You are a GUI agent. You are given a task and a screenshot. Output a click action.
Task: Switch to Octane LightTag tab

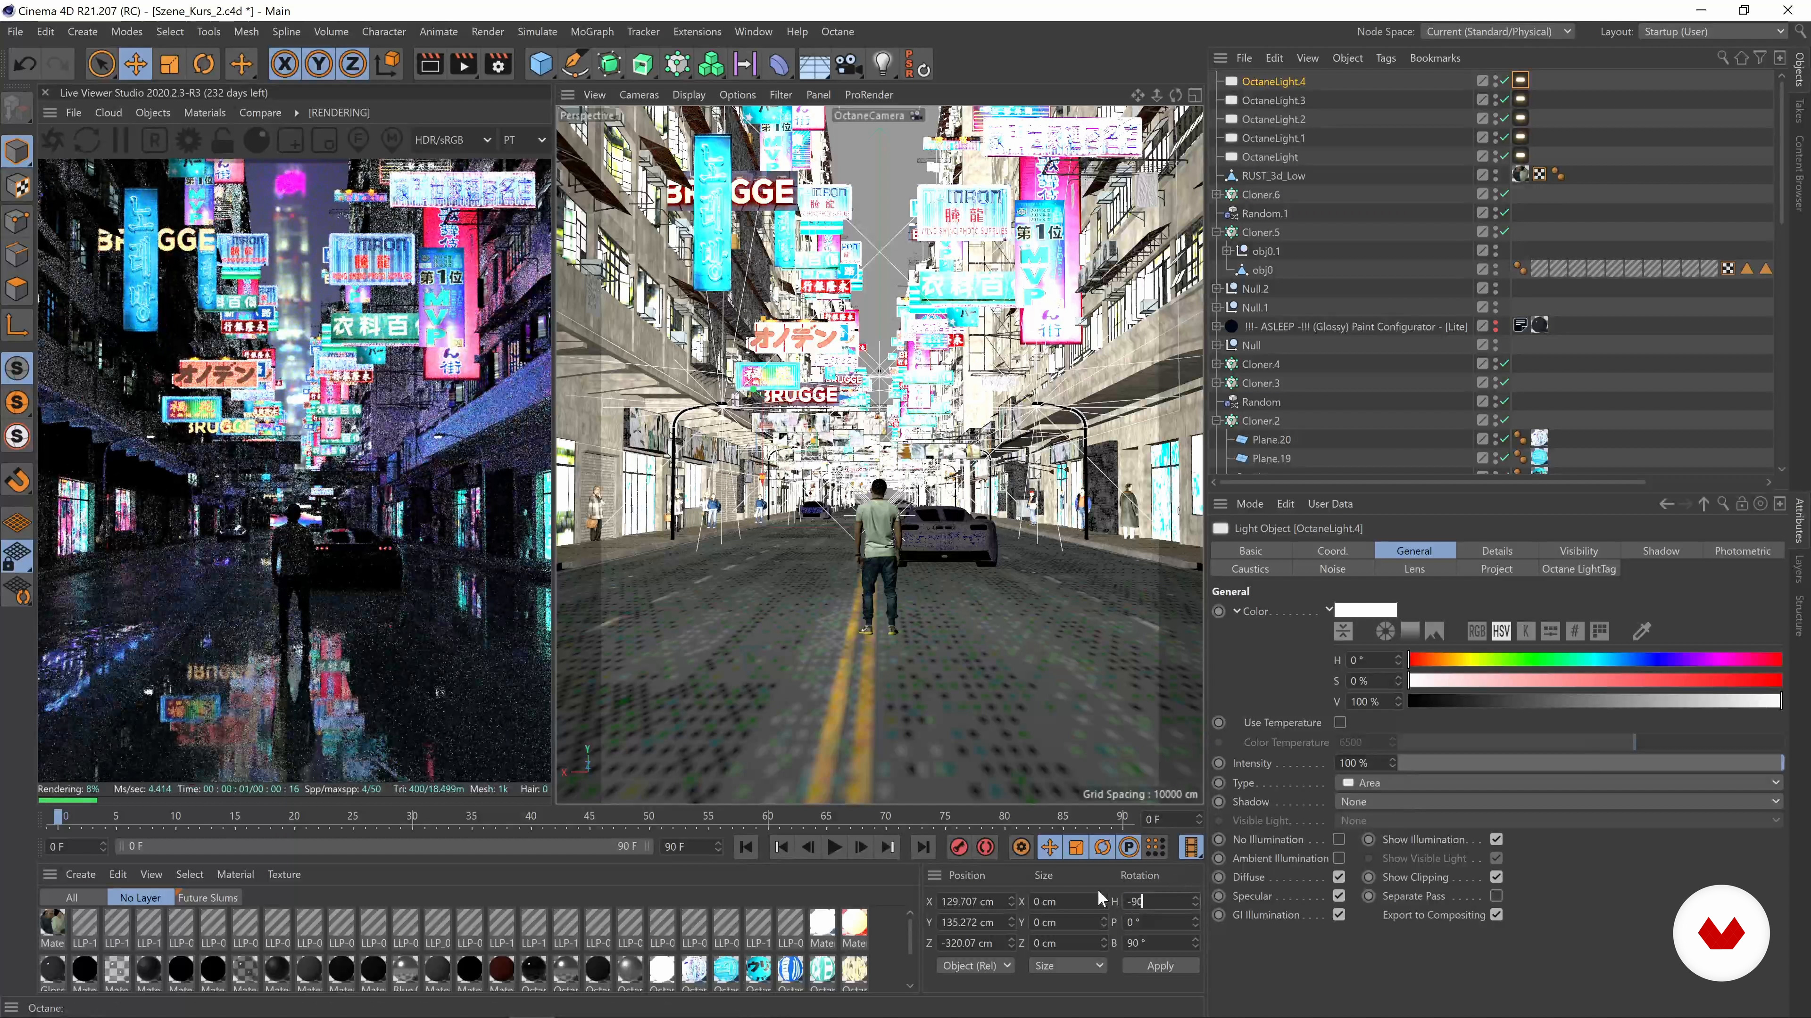(x=1578, y=569)
